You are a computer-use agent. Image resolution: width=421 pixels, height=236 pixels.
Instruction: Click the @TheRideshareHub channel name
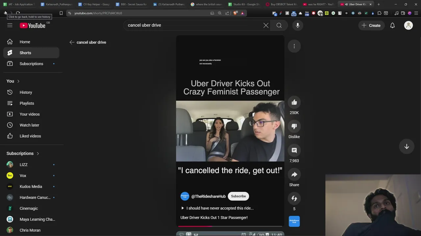coord(209,196)
